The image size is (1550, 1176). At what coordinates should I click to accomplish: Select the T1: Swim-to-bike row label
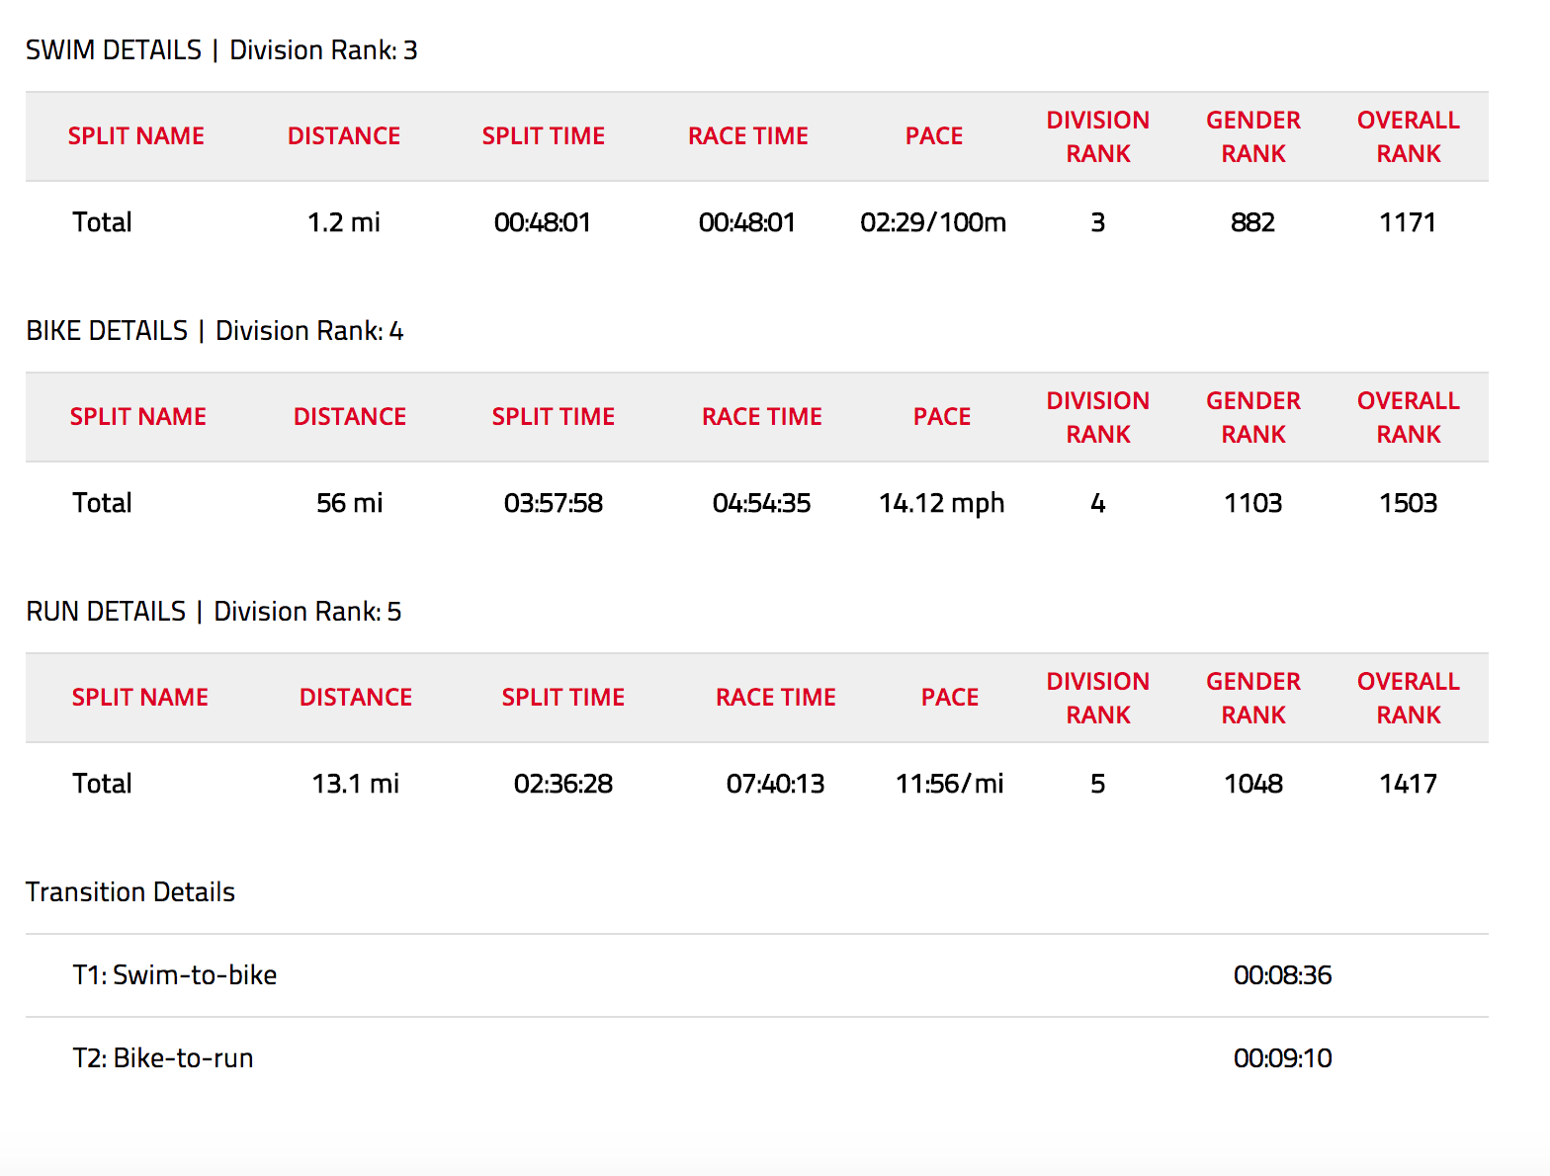coord(175,975)
